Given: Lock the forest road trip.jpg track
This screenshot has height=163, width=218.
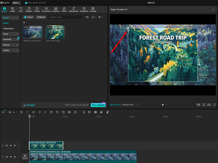Looking at the screenshot, I should click(x=7, y=146).
